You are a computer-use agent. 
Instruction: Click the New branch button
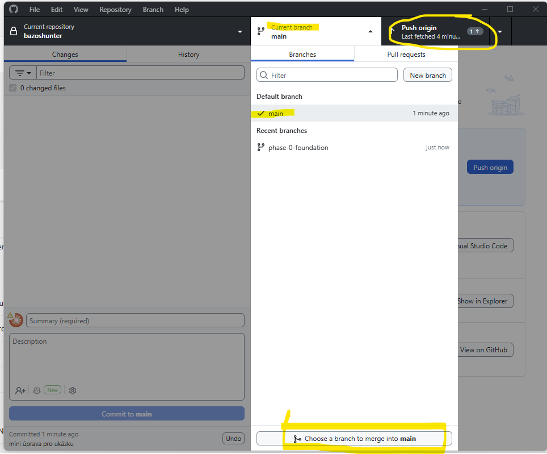[428, 75]
